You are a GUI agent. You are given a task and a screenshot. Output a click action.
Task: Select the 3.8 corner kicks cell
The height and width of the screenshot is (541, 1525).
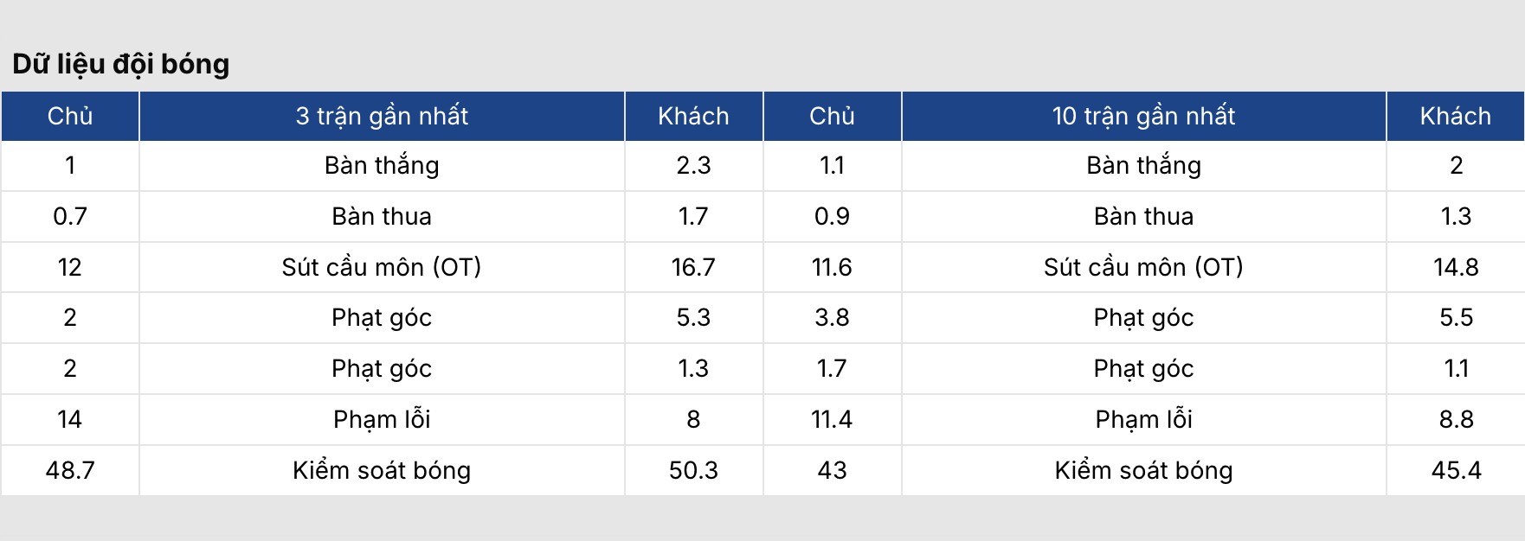[832, 317]
